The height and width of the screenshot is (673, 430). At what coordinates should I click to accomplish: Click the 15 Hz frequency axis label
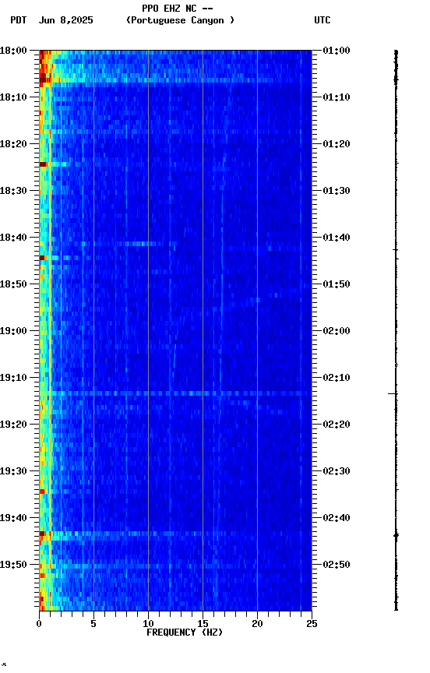pyautogui.click(x=203, y=624)
